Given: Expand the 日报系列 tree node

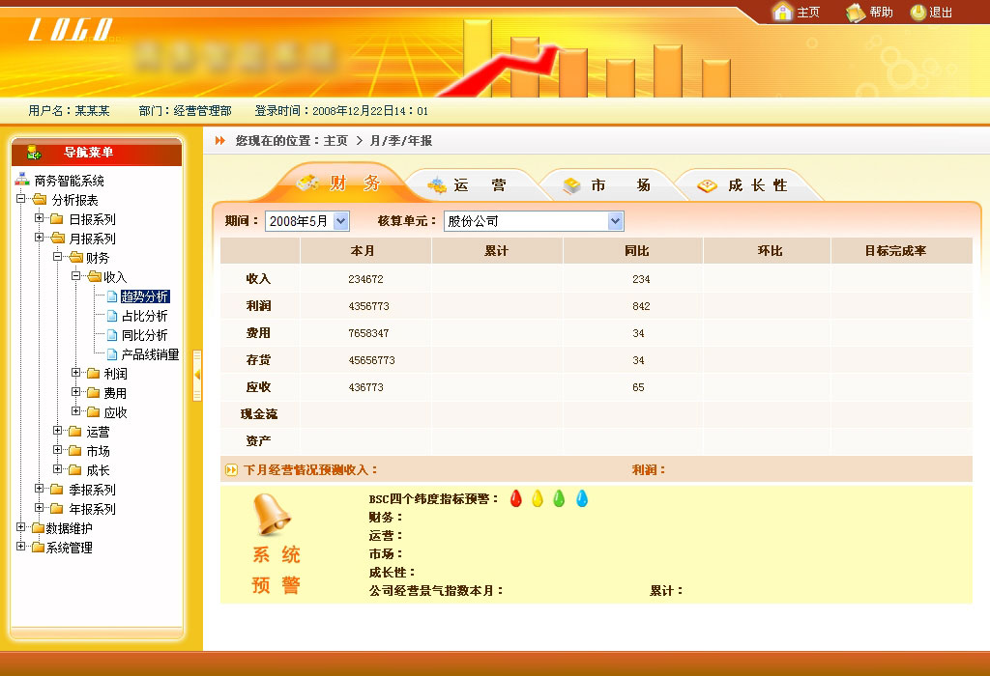Looking at the screenshot, I should 39,218.
